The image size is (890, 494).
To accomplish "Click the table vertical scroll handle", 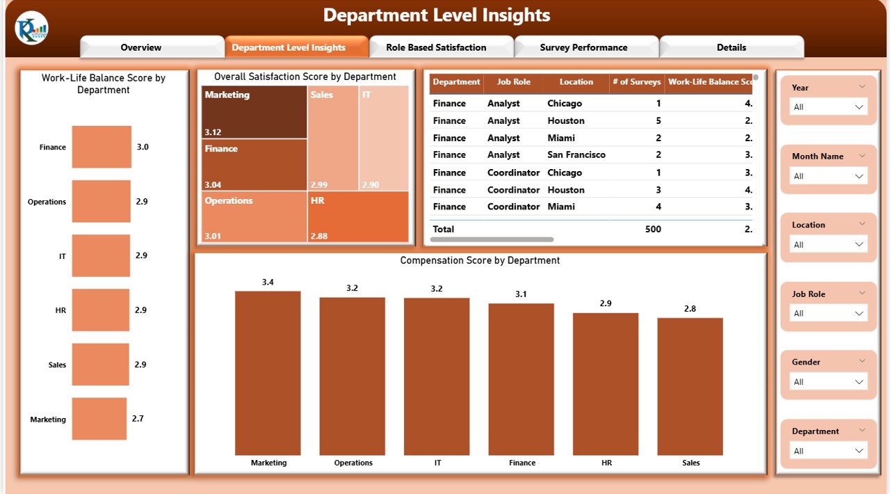I will click(x=756, y=78).
